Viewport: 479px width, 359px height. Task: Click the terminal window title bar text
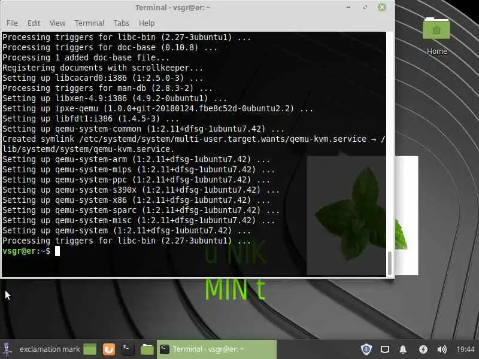tap(172, 7)
